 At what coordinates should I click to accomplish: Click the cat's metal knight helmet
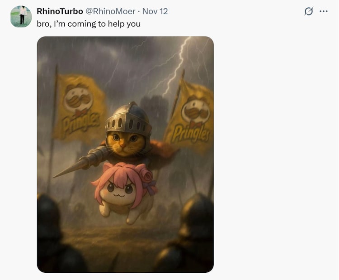[128, 119]
